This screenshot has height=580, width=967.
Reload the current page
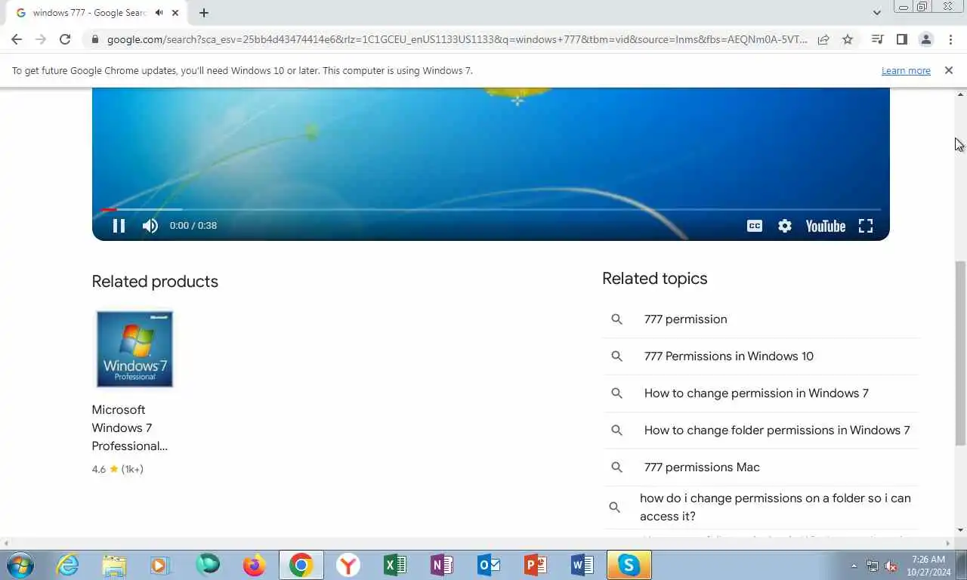pos(65,39)
